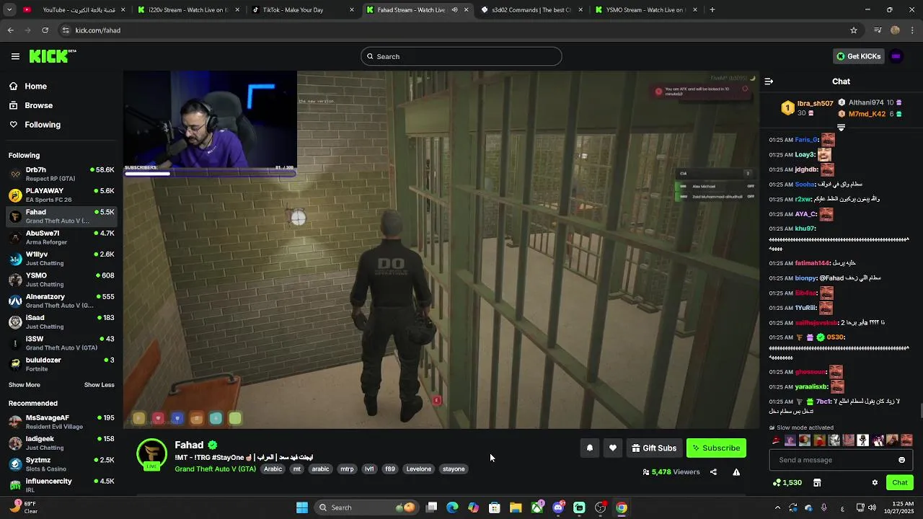Open Xbox app from taskbar
Image resolution: width=923 pixels, height=519 pixels.
coord(537,507)
